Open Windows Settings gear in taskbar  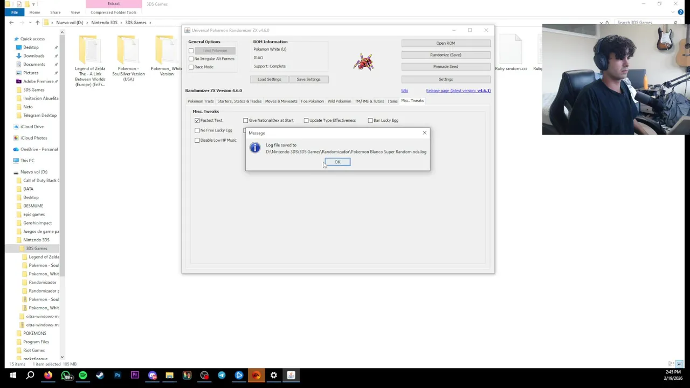274,375
